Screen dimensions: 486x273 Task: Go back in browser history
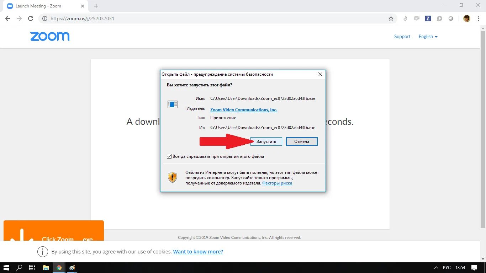pyautogui.click(x=8, y=18)
